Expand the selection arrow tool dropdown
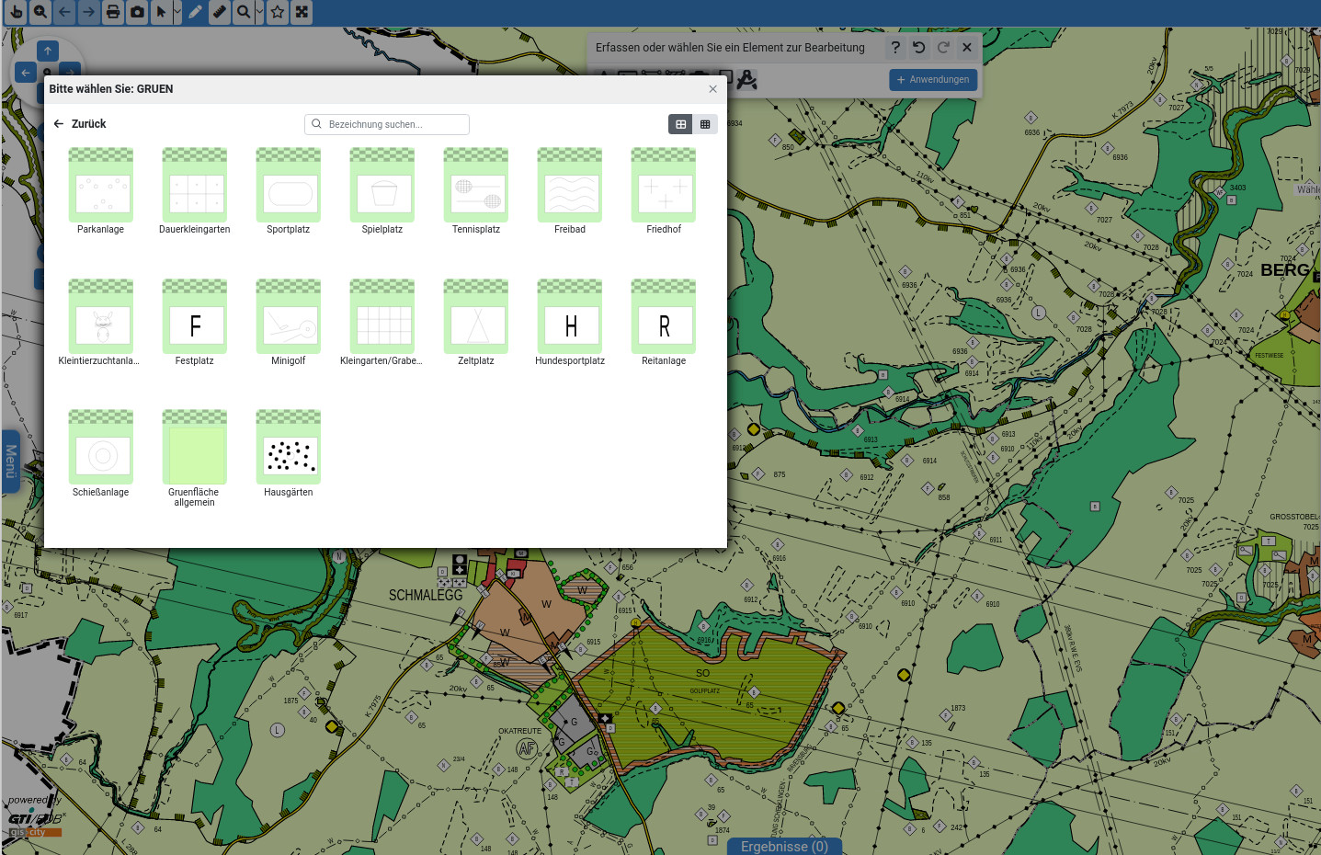 [177, 12]
